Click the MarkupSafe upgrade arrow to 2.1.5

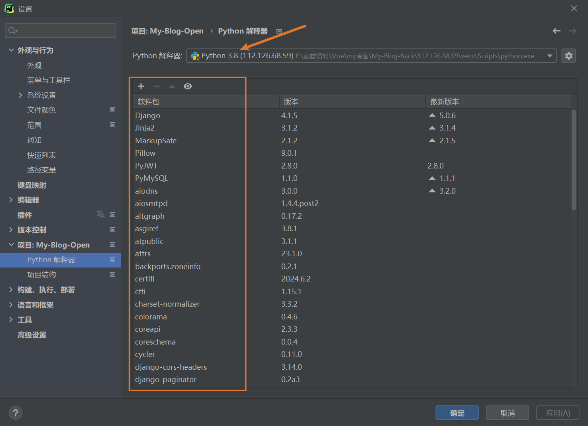pyautogui.click(x=432, y=140)
